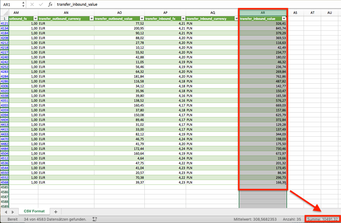Image resolution: width=341 pixels, height=223 pixels.
Task: Confirm entry with the checkmark icon
Action: (41, 4)
